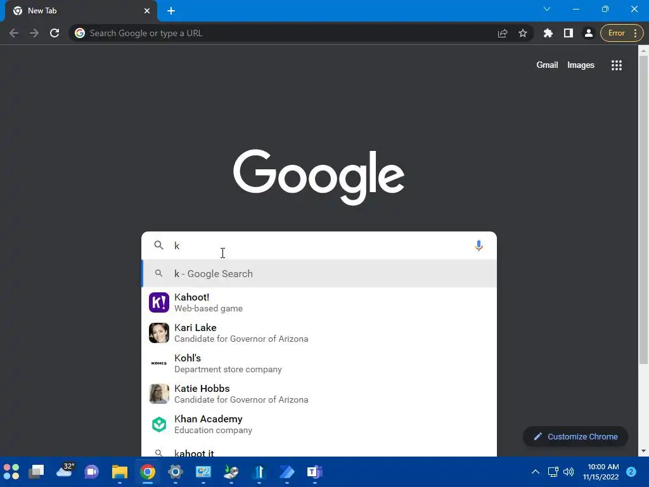Open the weather widget showing 32°
Viewport: 649px width, 487px height.
pos(65,471)
